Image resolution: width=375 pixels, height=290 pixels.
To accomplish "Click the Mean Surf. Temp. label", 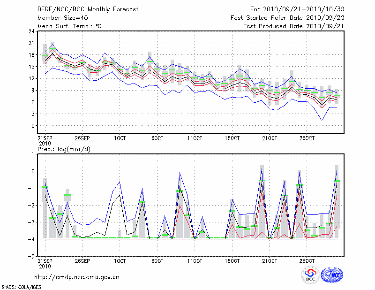I will 69,26.
